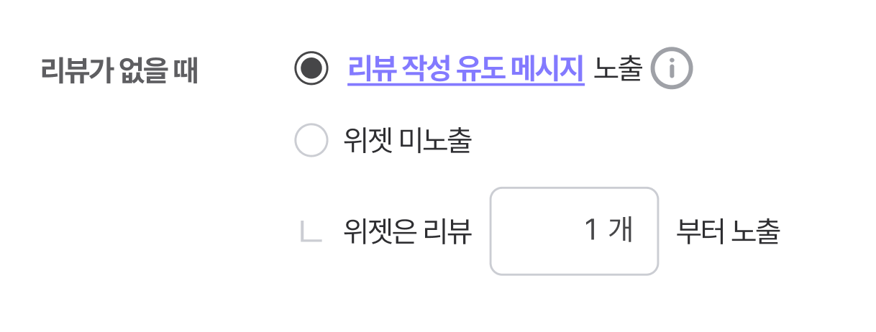Select the 위젯 미노출 radio button
The height and width of the screenshot is (332, 876).
click(311, 140)
